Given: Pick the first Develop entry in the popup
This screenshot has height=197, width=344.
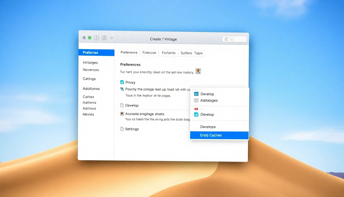Looking at the screenshot, I should click(x=207, y=94).
